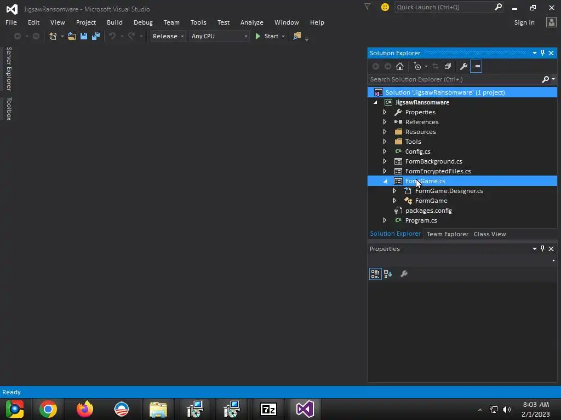
Task: Select FormBackground.cs in the tree
Action: click(x=434, y=161)
